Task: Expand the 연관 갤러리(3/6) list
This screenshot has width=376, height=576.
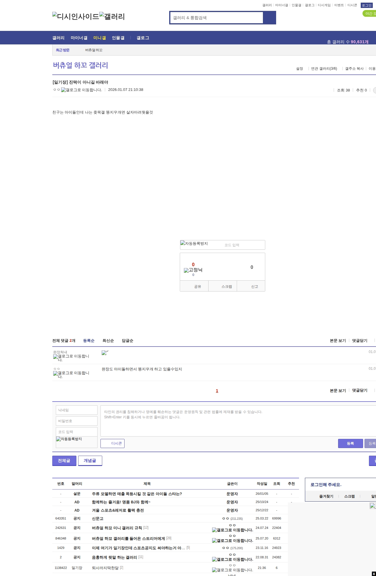Action: (324, 69)
